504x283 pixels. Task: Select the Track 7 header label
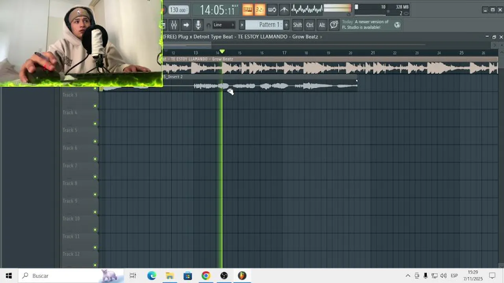[70, 165]
